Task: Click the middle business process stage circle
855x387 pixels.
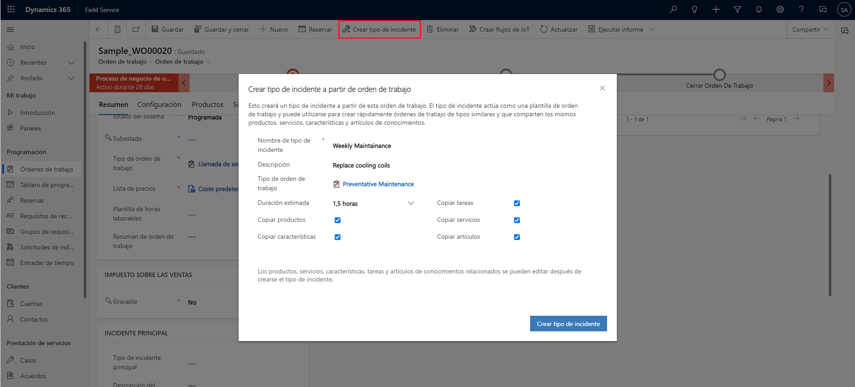Action: (x=506, y=72)
